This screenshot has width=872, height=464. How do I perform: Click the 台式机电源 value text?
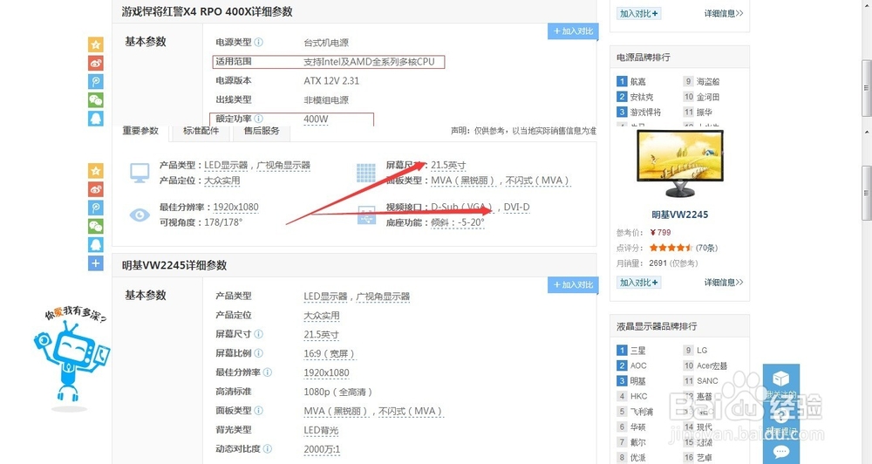click(x=326, y=43)
